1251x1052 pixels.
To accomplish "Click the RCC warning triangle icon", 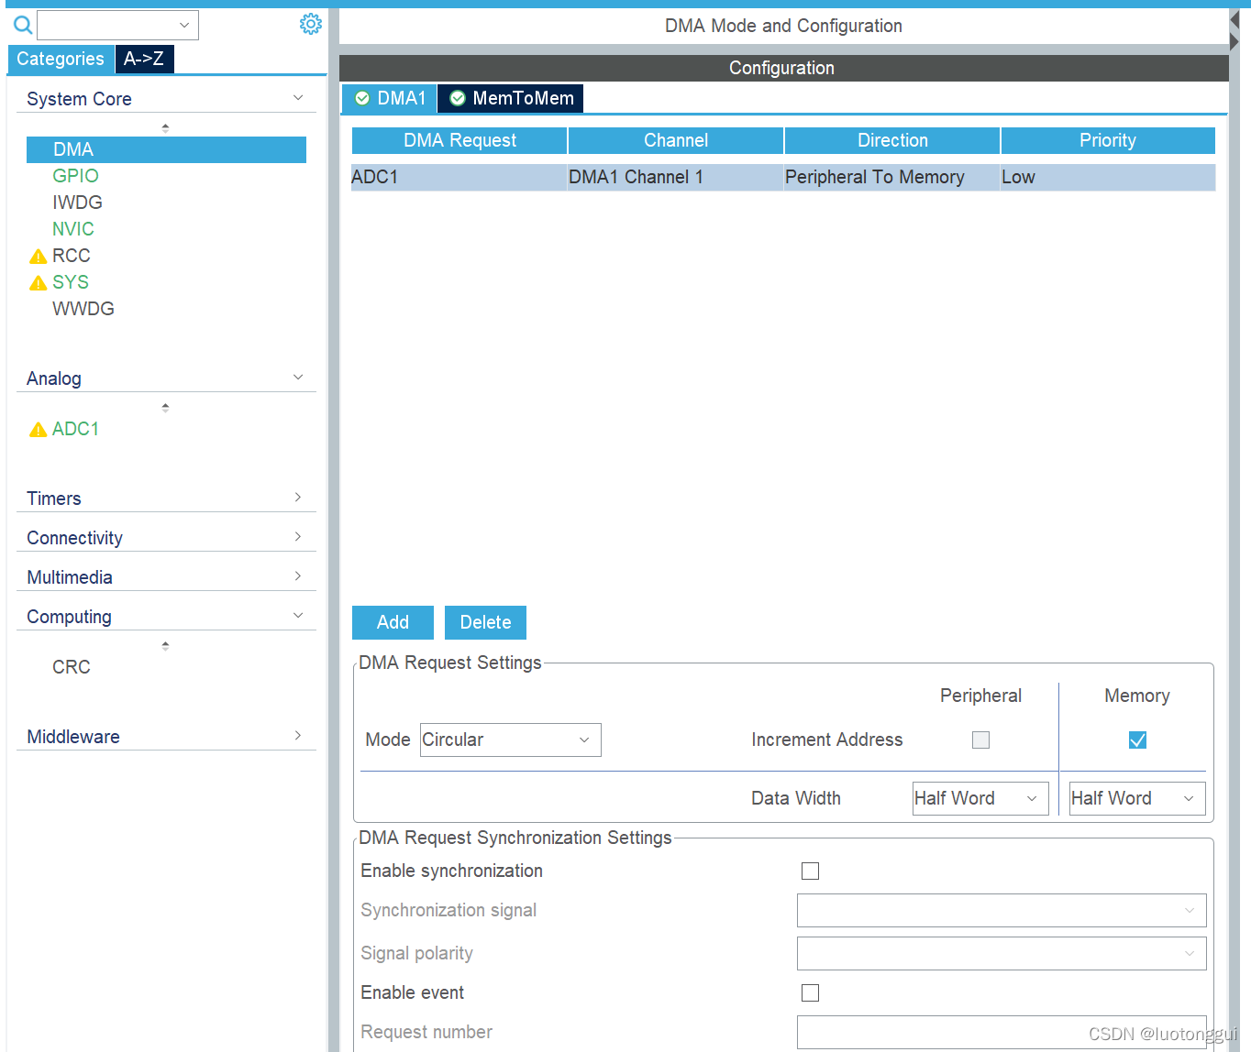I will (x=38, y=257).
